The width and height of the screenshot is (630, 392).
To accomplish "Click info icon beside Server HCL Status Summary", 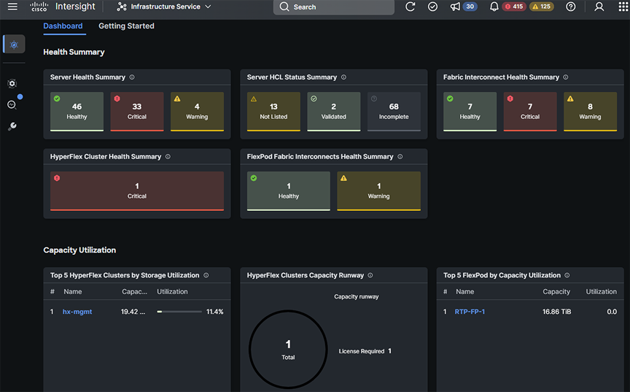I will [x=343, y=77].
